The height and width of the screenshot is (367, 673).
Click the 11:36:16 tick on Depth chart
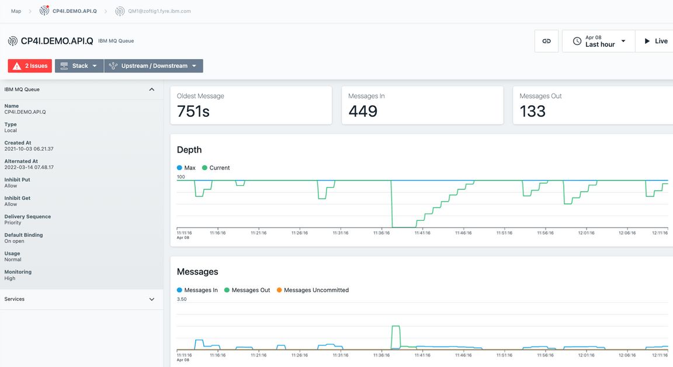(381, 233)
